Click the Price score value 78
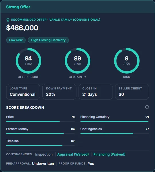Viewport: 155px width, 172px height. (x=73, y=117)
